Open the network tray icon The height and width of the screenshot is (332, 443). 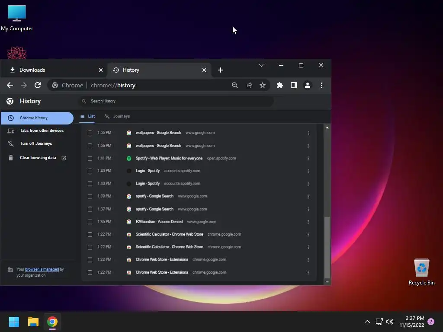click(379, 322)
